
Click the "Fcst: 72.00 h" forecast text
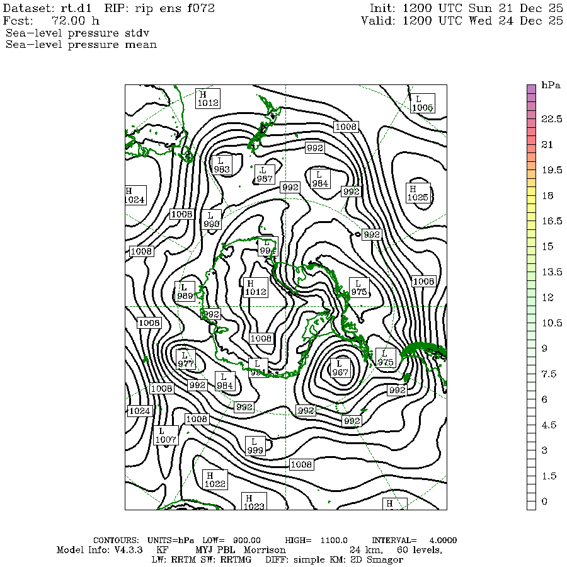click(51, 21)
